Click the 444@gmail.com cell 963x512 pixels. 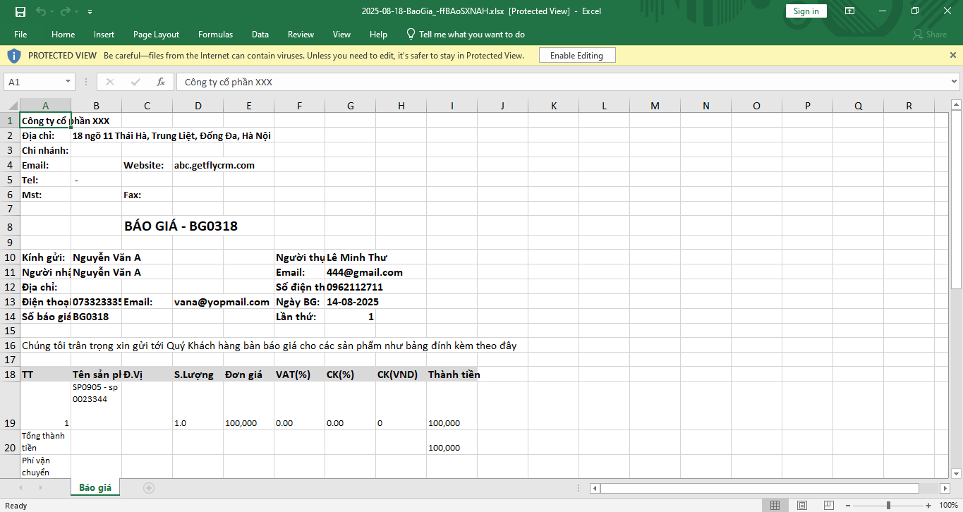pos(365,272)
